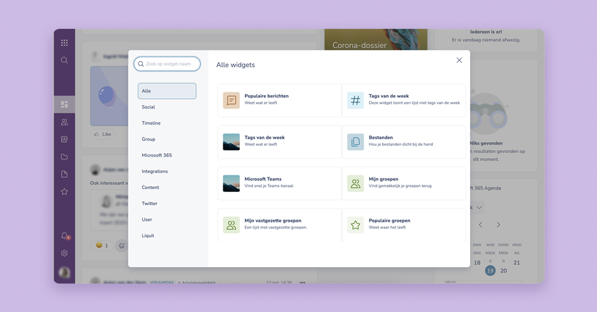Viewport: 597px width, 312px height.
Task: Open the contact book sidebar icon
Action: 64,139
